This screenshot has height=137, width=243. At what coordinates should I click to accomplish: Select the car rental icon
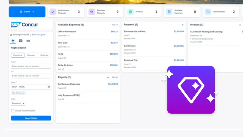click(x=21, y=41)
